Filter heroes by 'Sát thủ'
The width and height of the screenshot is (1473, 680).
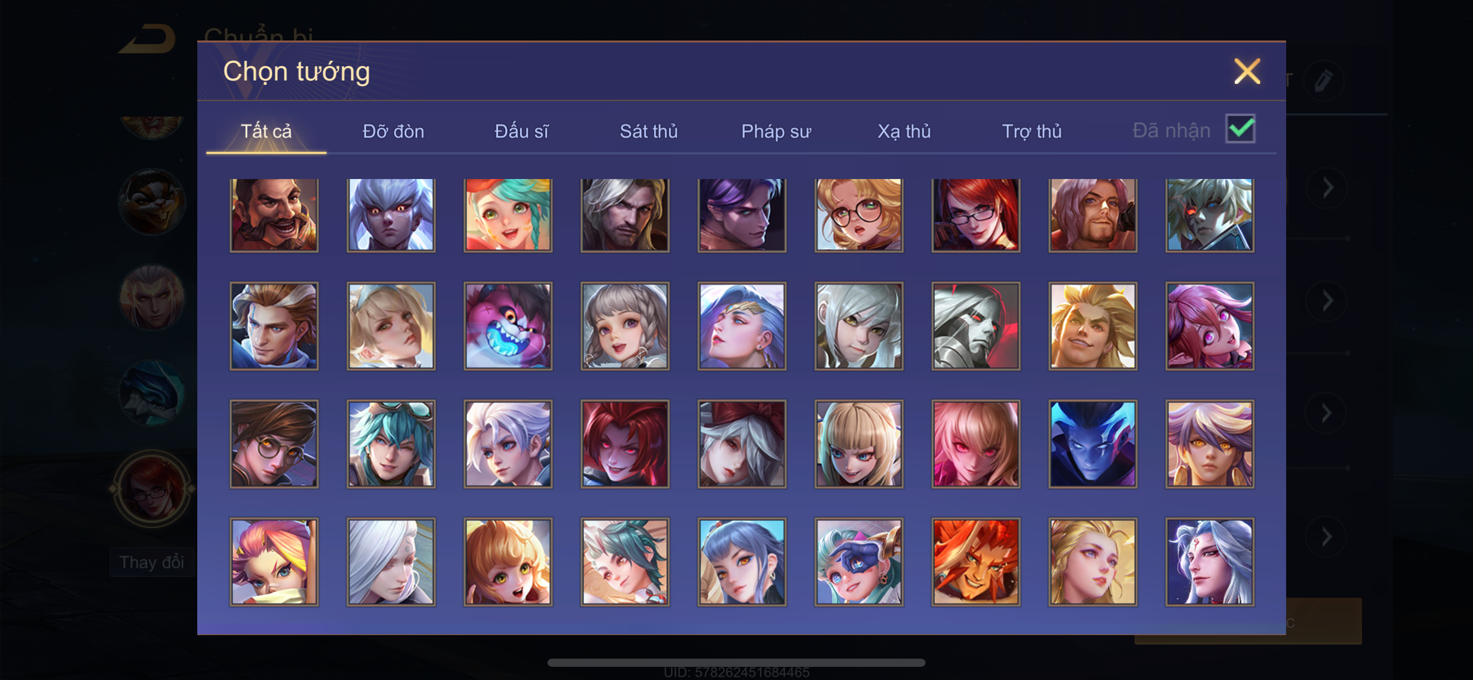coord(648,131)
